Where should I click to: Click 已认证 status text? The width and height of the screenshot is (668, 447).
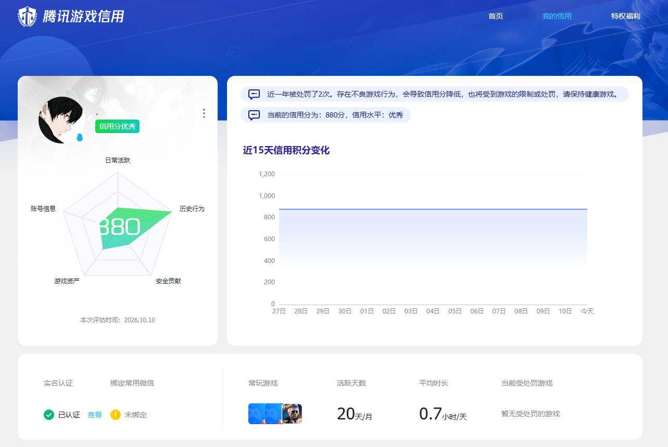click(69, 415)
